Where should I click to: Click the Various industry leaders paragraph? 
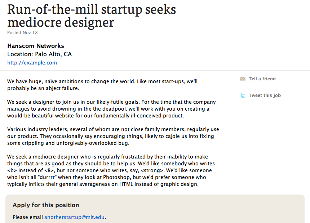click(113, 136)
